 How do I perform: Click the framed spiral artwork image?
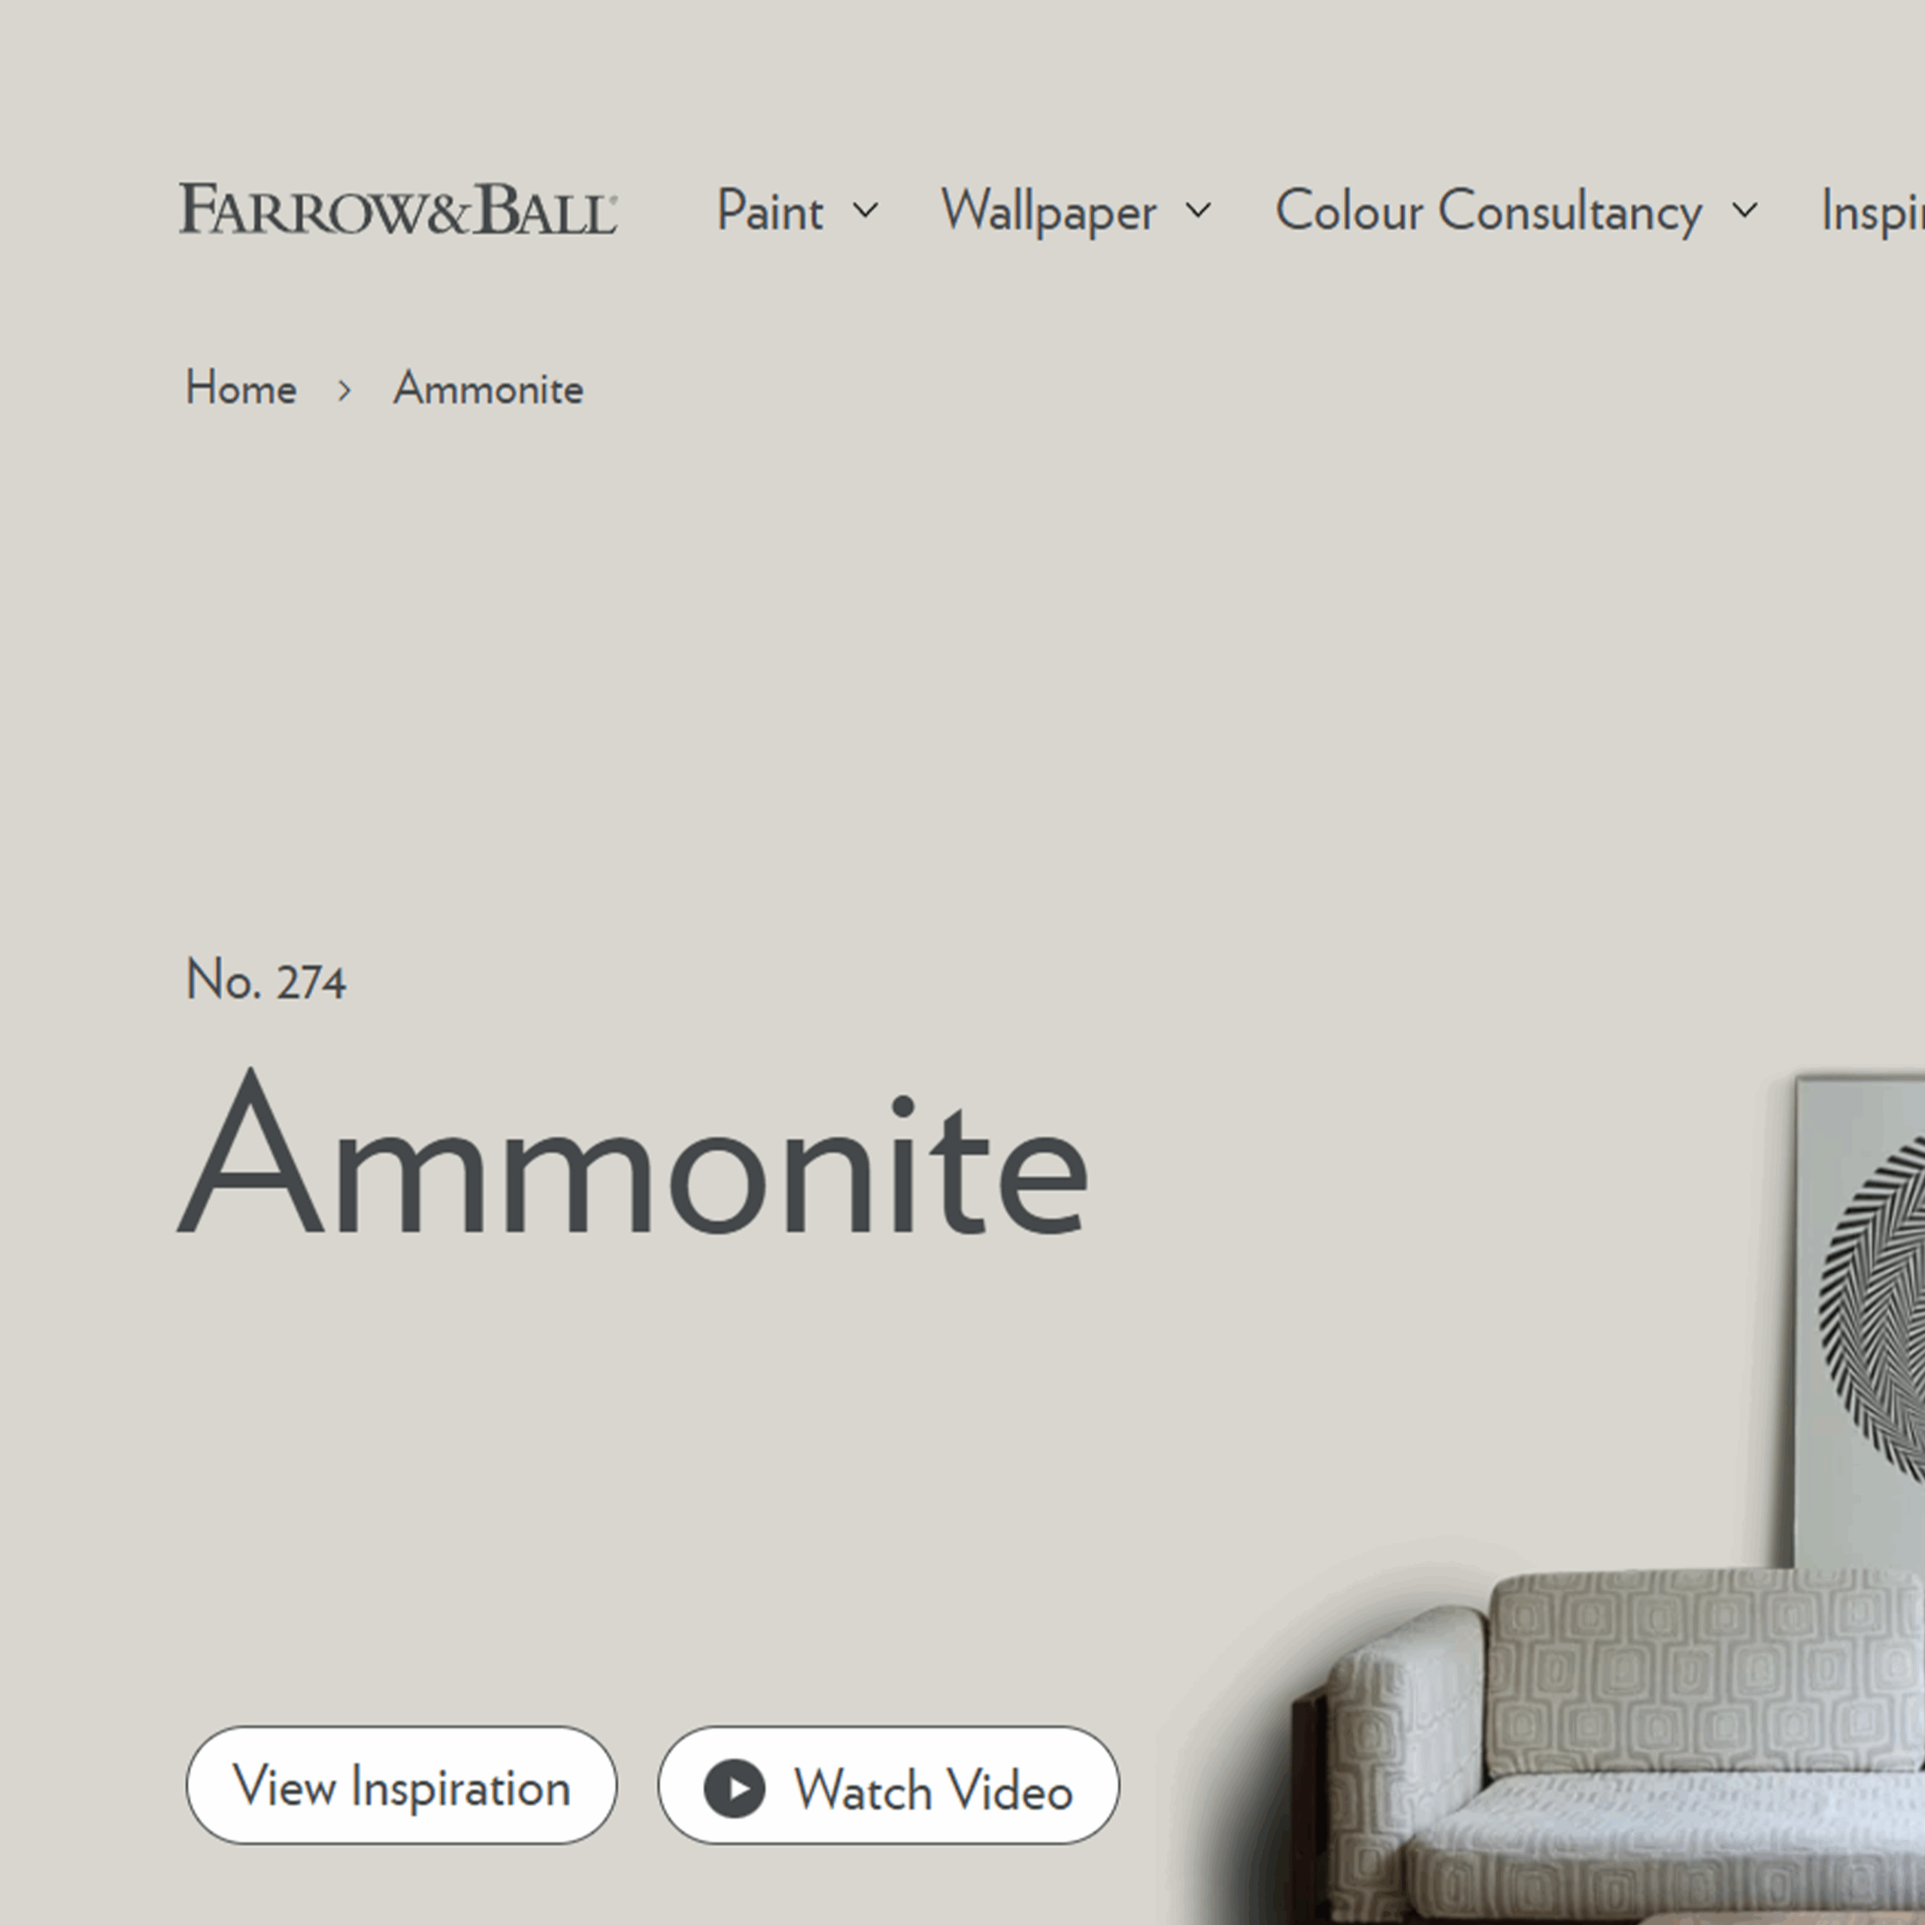(x=1860, y=1320)
